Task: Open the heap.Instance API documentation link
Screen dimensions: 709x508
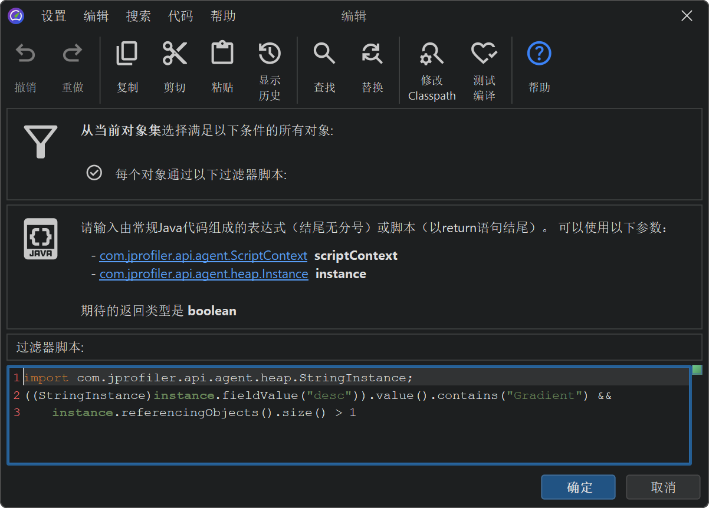Action: point(203,274)
